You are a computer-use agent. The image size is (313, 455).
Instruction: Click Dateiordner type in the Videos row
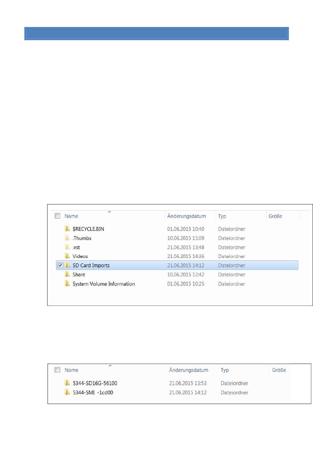[x=232, y=256]
